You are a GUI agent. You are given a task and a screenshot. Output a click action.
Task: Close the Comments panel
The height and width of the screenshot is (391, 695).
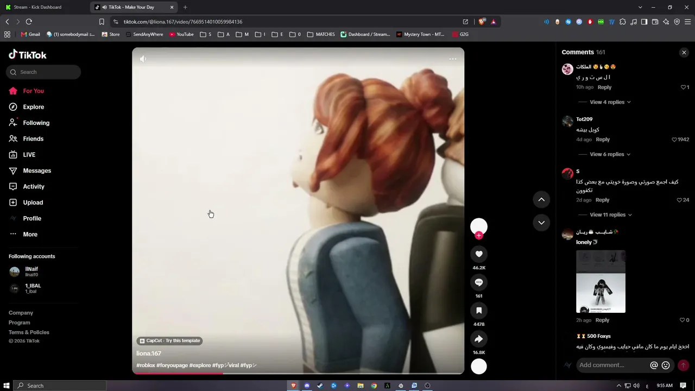pyautogui.click(x=684, y=53)
